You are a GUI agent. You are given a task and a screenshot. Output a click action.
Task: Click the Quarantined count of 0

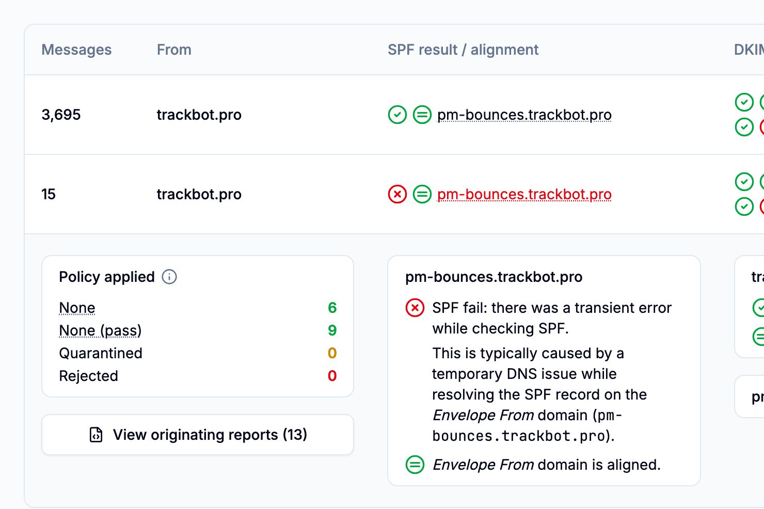click(x=332, y=353)
